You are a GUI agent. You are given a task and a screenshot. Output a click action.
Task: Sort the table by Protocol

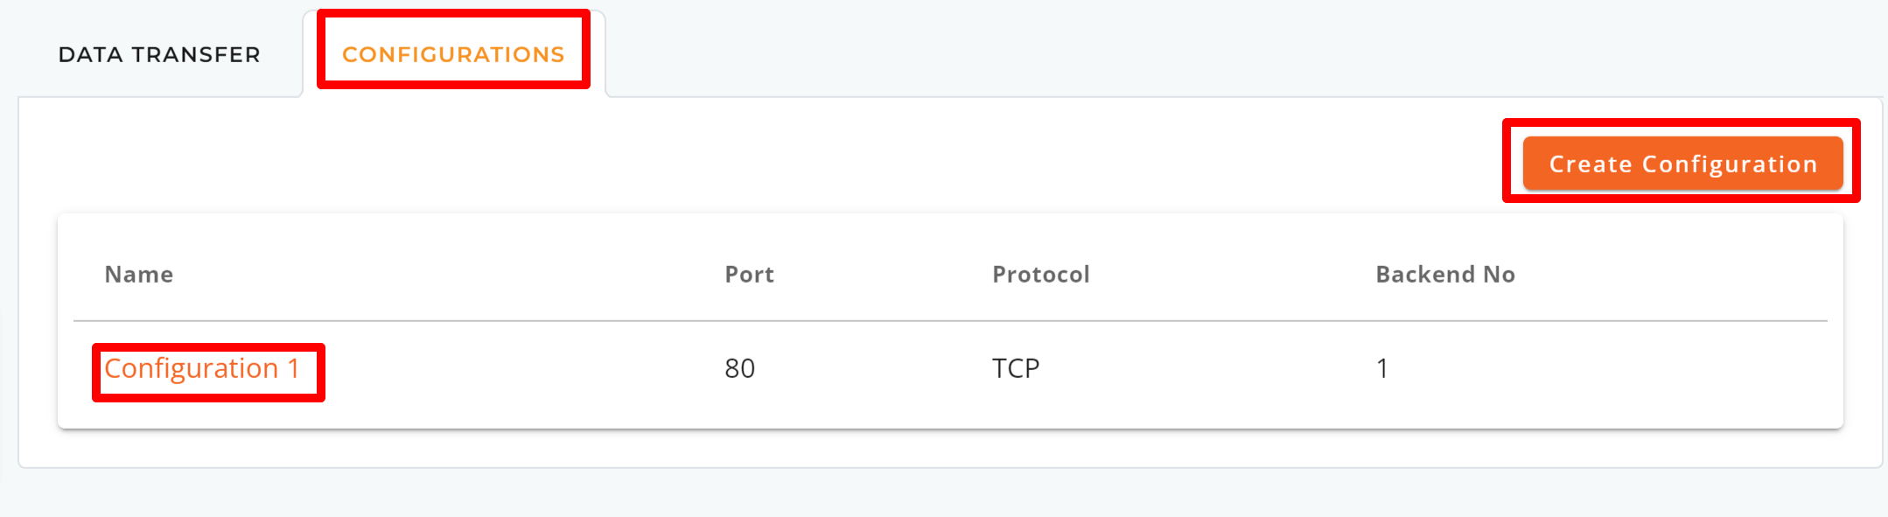coord(1041,275)
